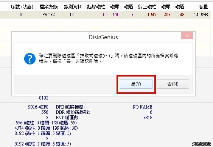Click the BPB 磁碟標籤 label
213x147 pixels.
[x=70, y=107]
